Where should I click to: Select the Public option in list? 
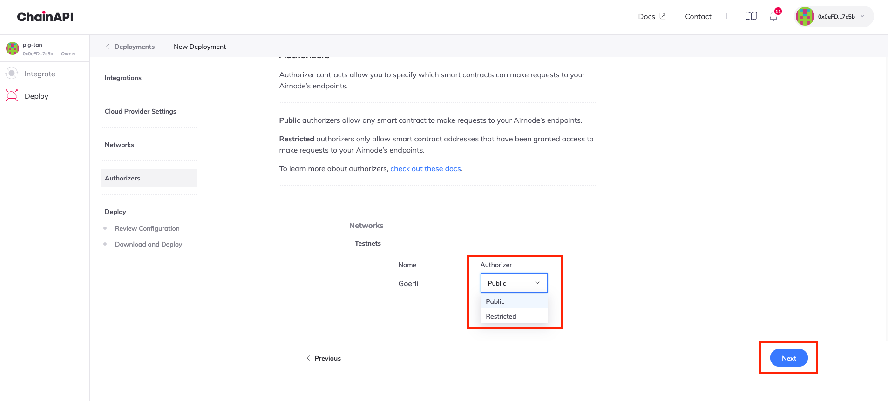495,301
